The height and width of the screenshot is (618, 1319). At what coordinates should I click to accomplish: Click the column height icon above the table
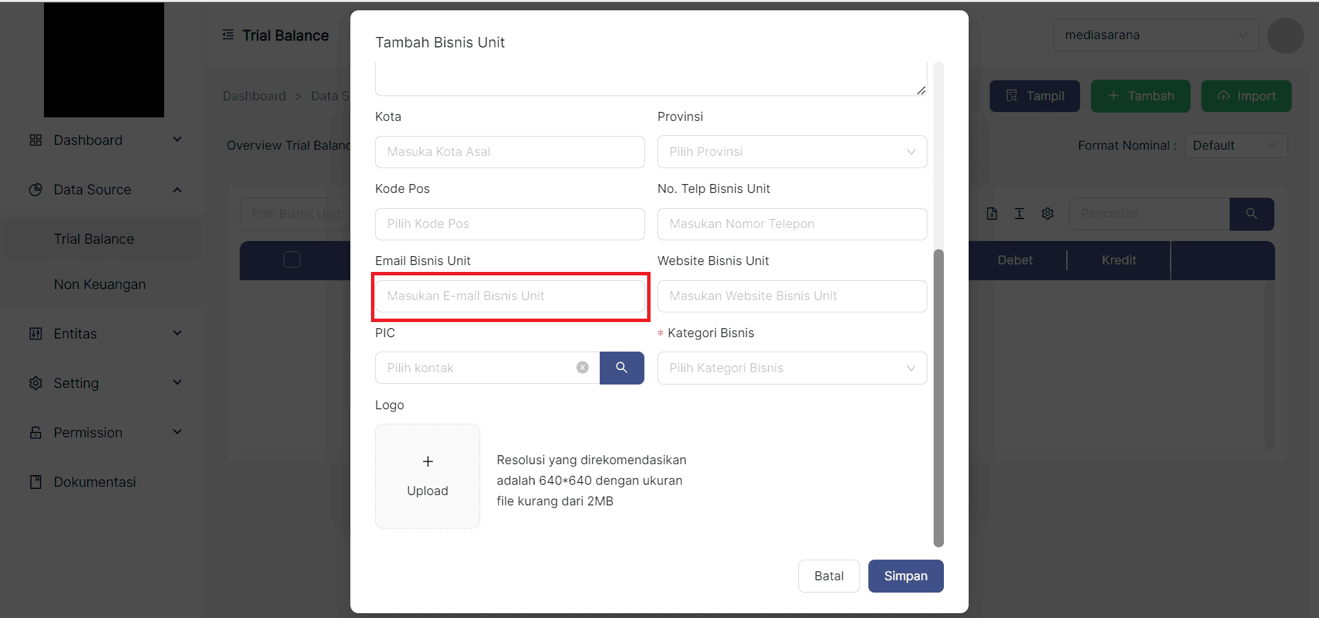tap(1019, 214)
